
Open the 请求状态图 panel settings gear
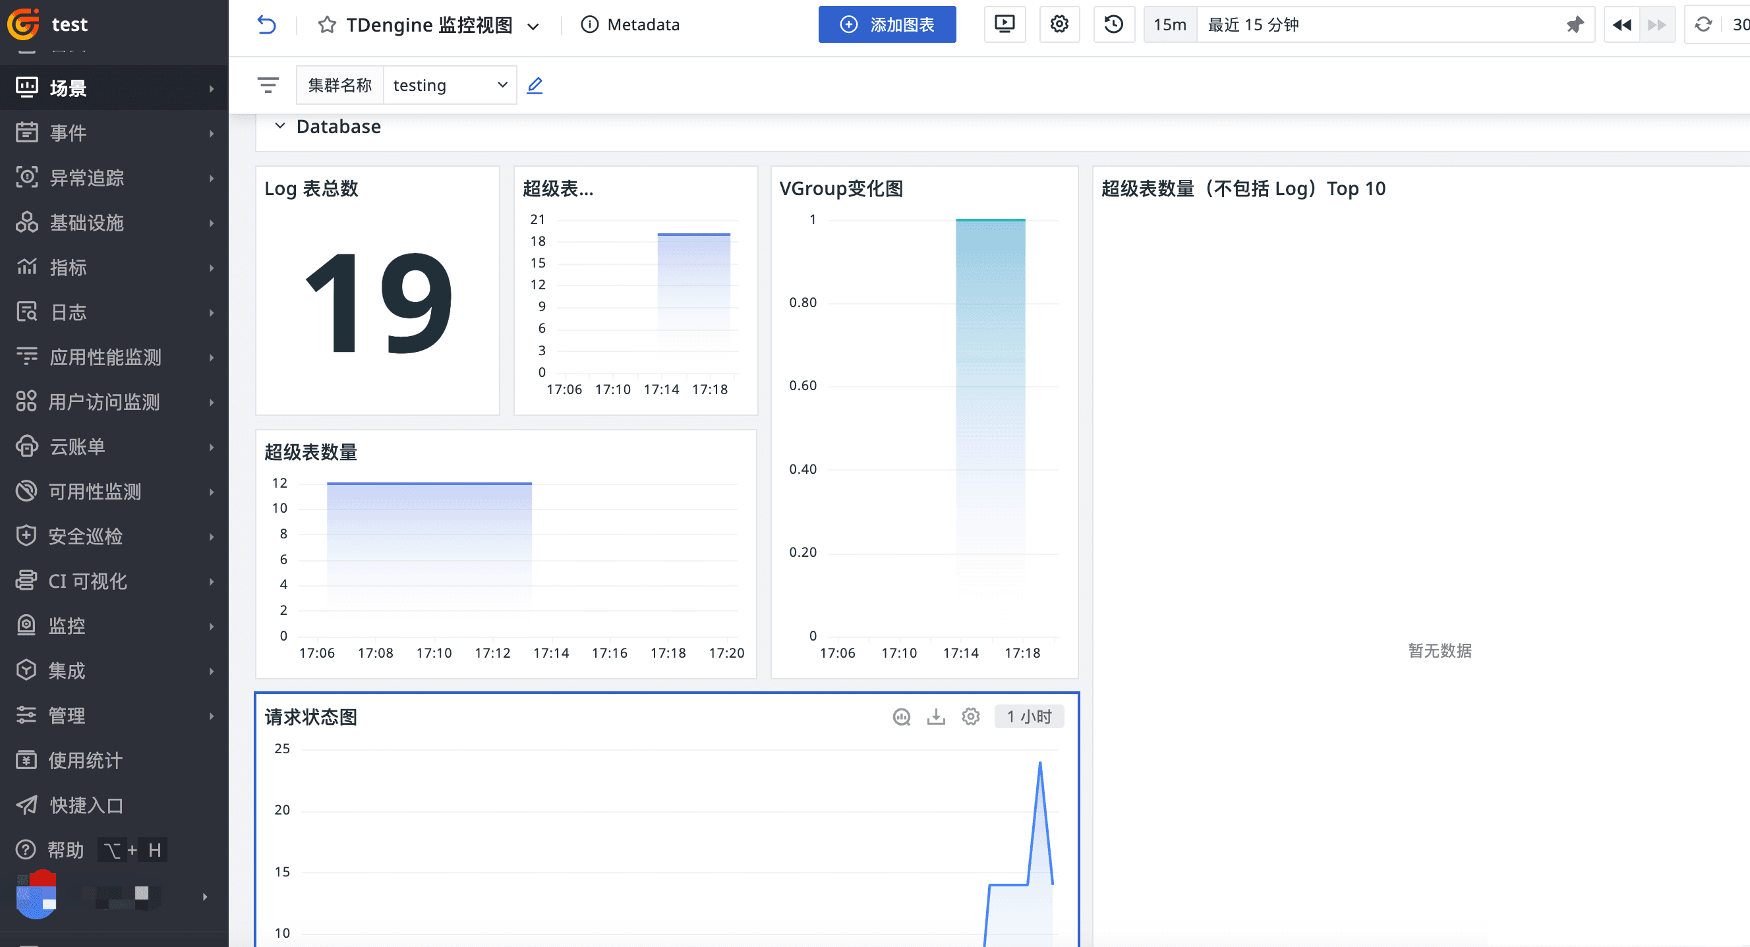(971, 717)
